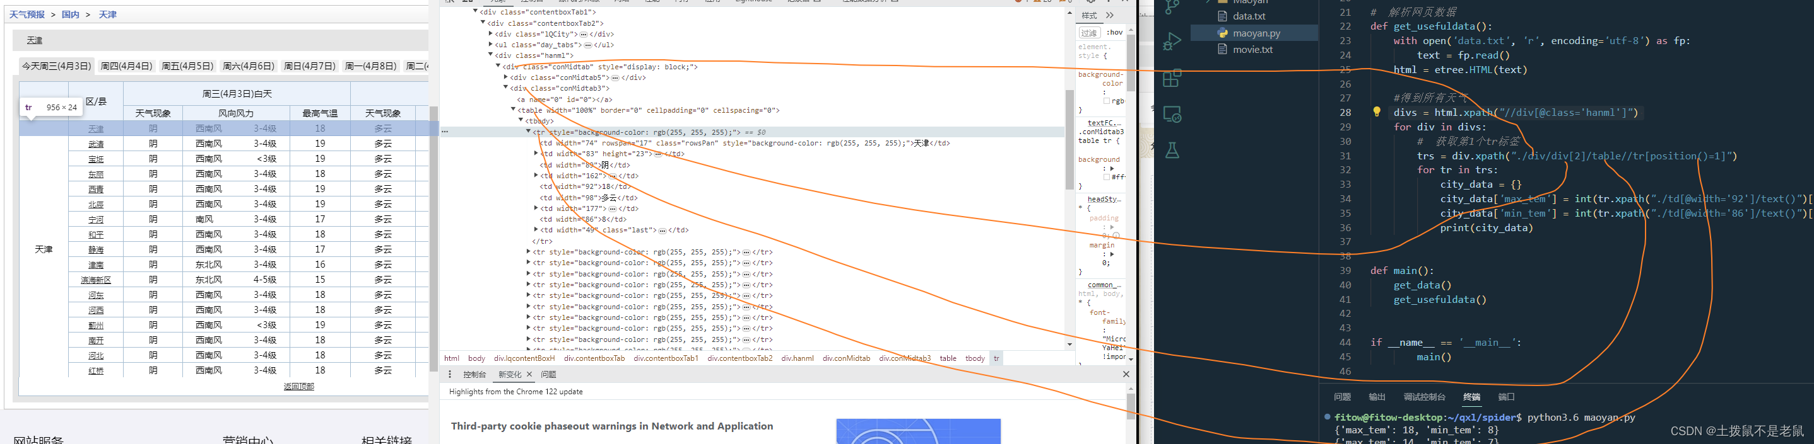Select maoyan.py in VS Code explorer
The width and height of the screenshot is (1814, 444).
[x=1256, y=33]
